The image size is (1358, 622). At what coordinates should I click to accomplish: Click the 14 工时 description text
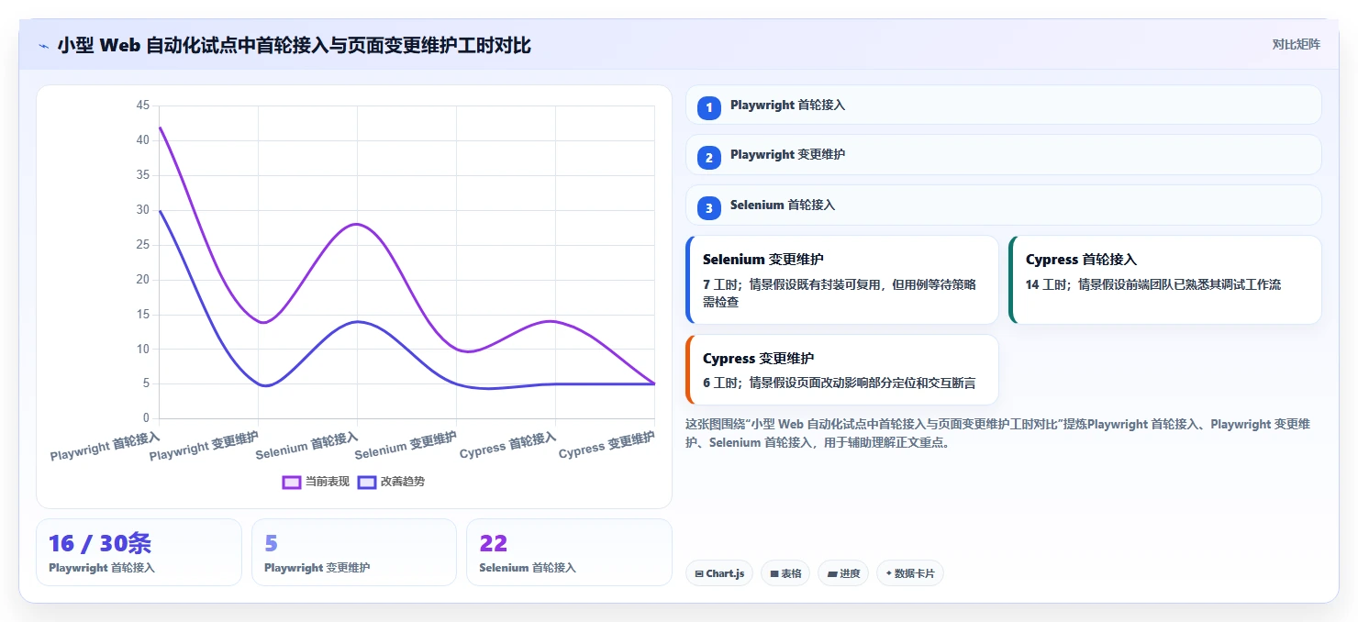pyautogui.click(x=1153, y=284)
